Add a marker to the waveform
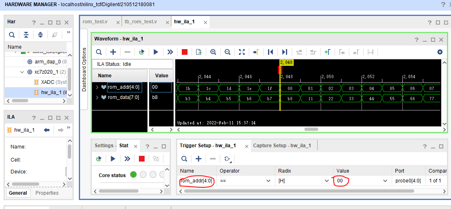451x209 pixels. coord(328,52)
